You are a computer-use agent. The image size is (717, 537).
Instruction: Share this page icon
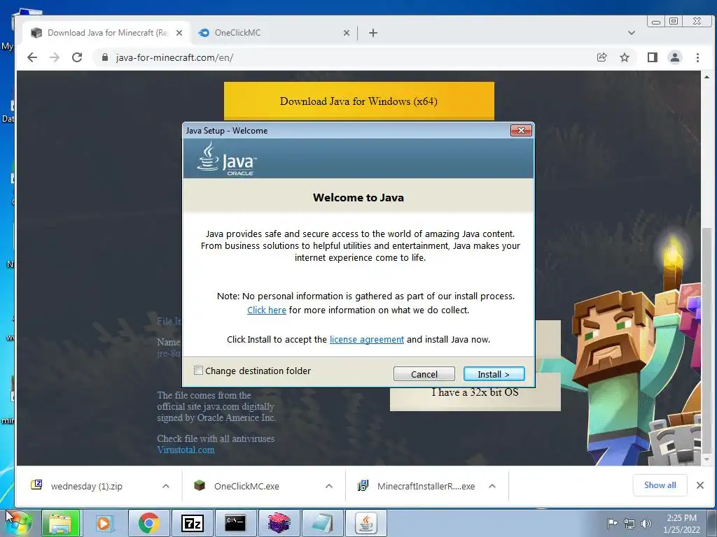[601, 57]
